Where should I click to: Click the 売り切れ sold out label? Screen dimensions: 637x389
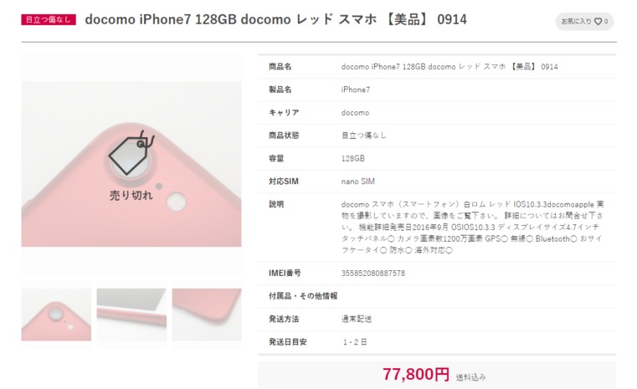(131, 195)
